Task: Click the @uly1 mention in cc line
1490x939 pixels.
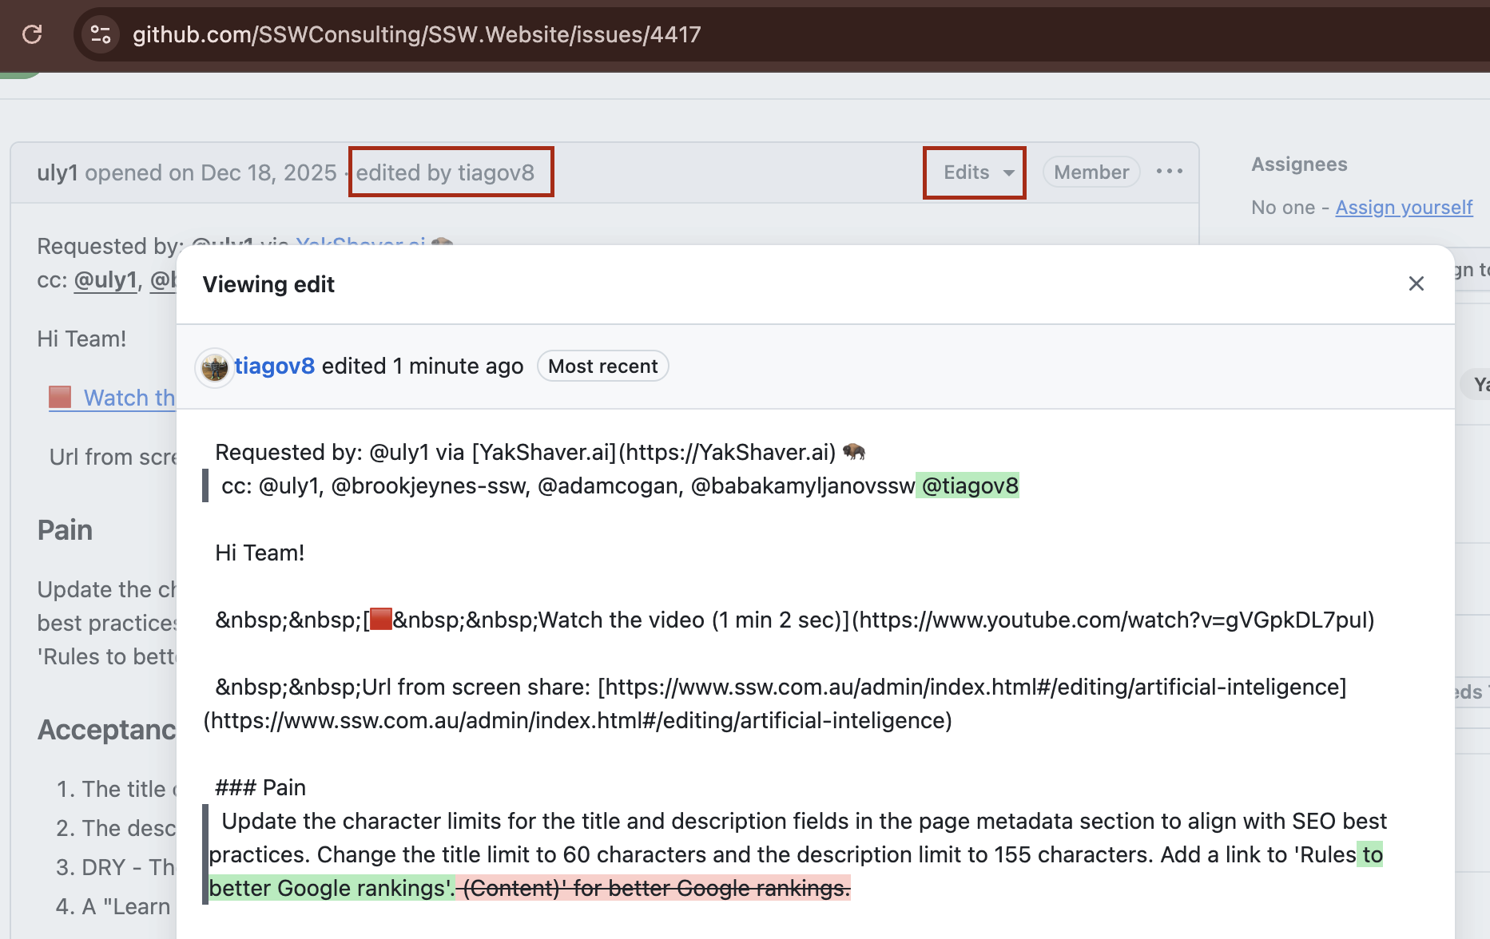Action: 105,280
